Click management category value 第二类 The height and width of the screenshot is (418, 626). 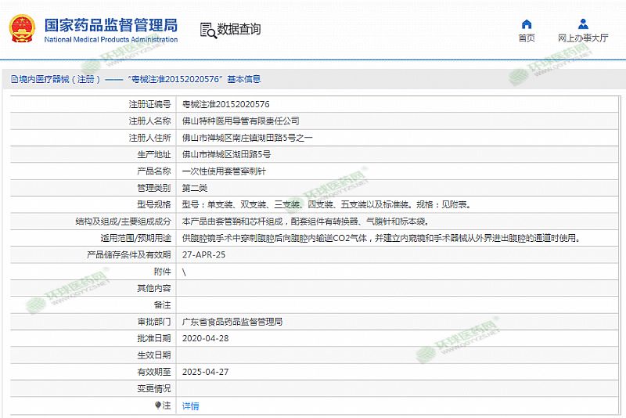point(195,187)
